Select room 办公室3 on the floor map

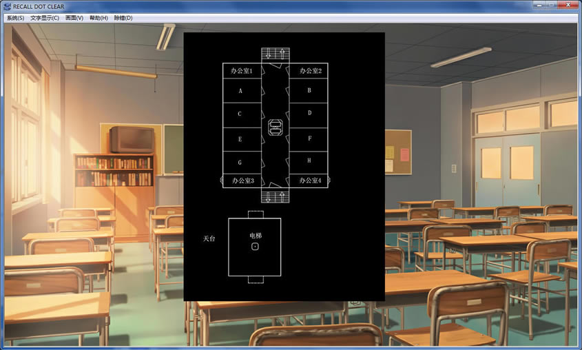(x=242, y=181)
